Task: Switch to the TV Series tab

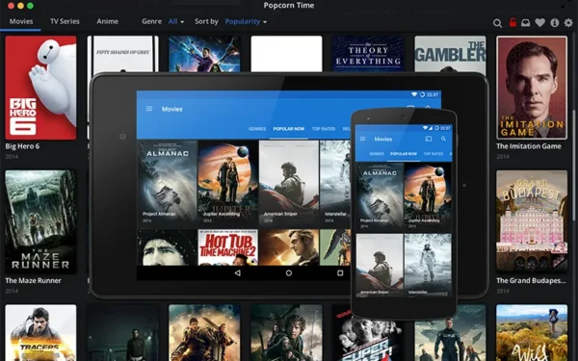Action: coord(65,21)
